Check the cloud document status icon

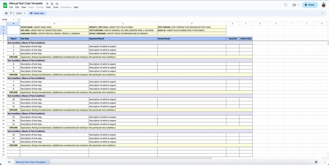tap(57, 4)
